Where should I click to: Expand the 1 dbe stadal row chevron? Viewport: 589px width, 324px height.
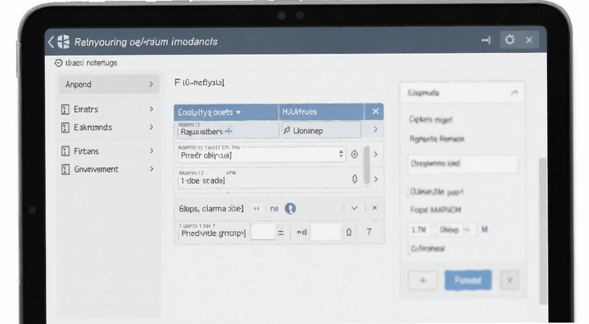(x=375, y=179)
